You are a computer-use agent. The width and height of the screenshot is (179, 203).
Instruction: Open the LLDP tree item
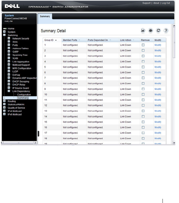click(15, 71)
